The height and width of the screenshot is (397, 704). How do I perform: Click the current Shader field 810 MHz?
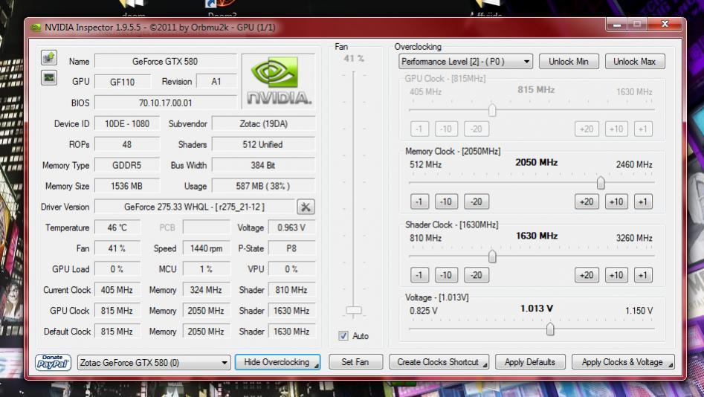tap(292, 290)
